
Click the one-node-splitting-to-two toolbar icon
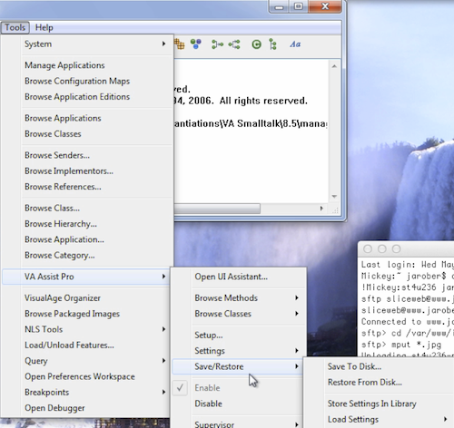point(234,44)
